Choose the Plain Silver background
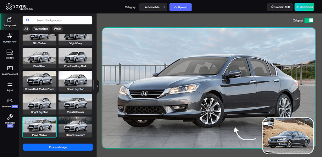Screen dimensions: 322x157 pyautogui.click(x=39, y=58)
